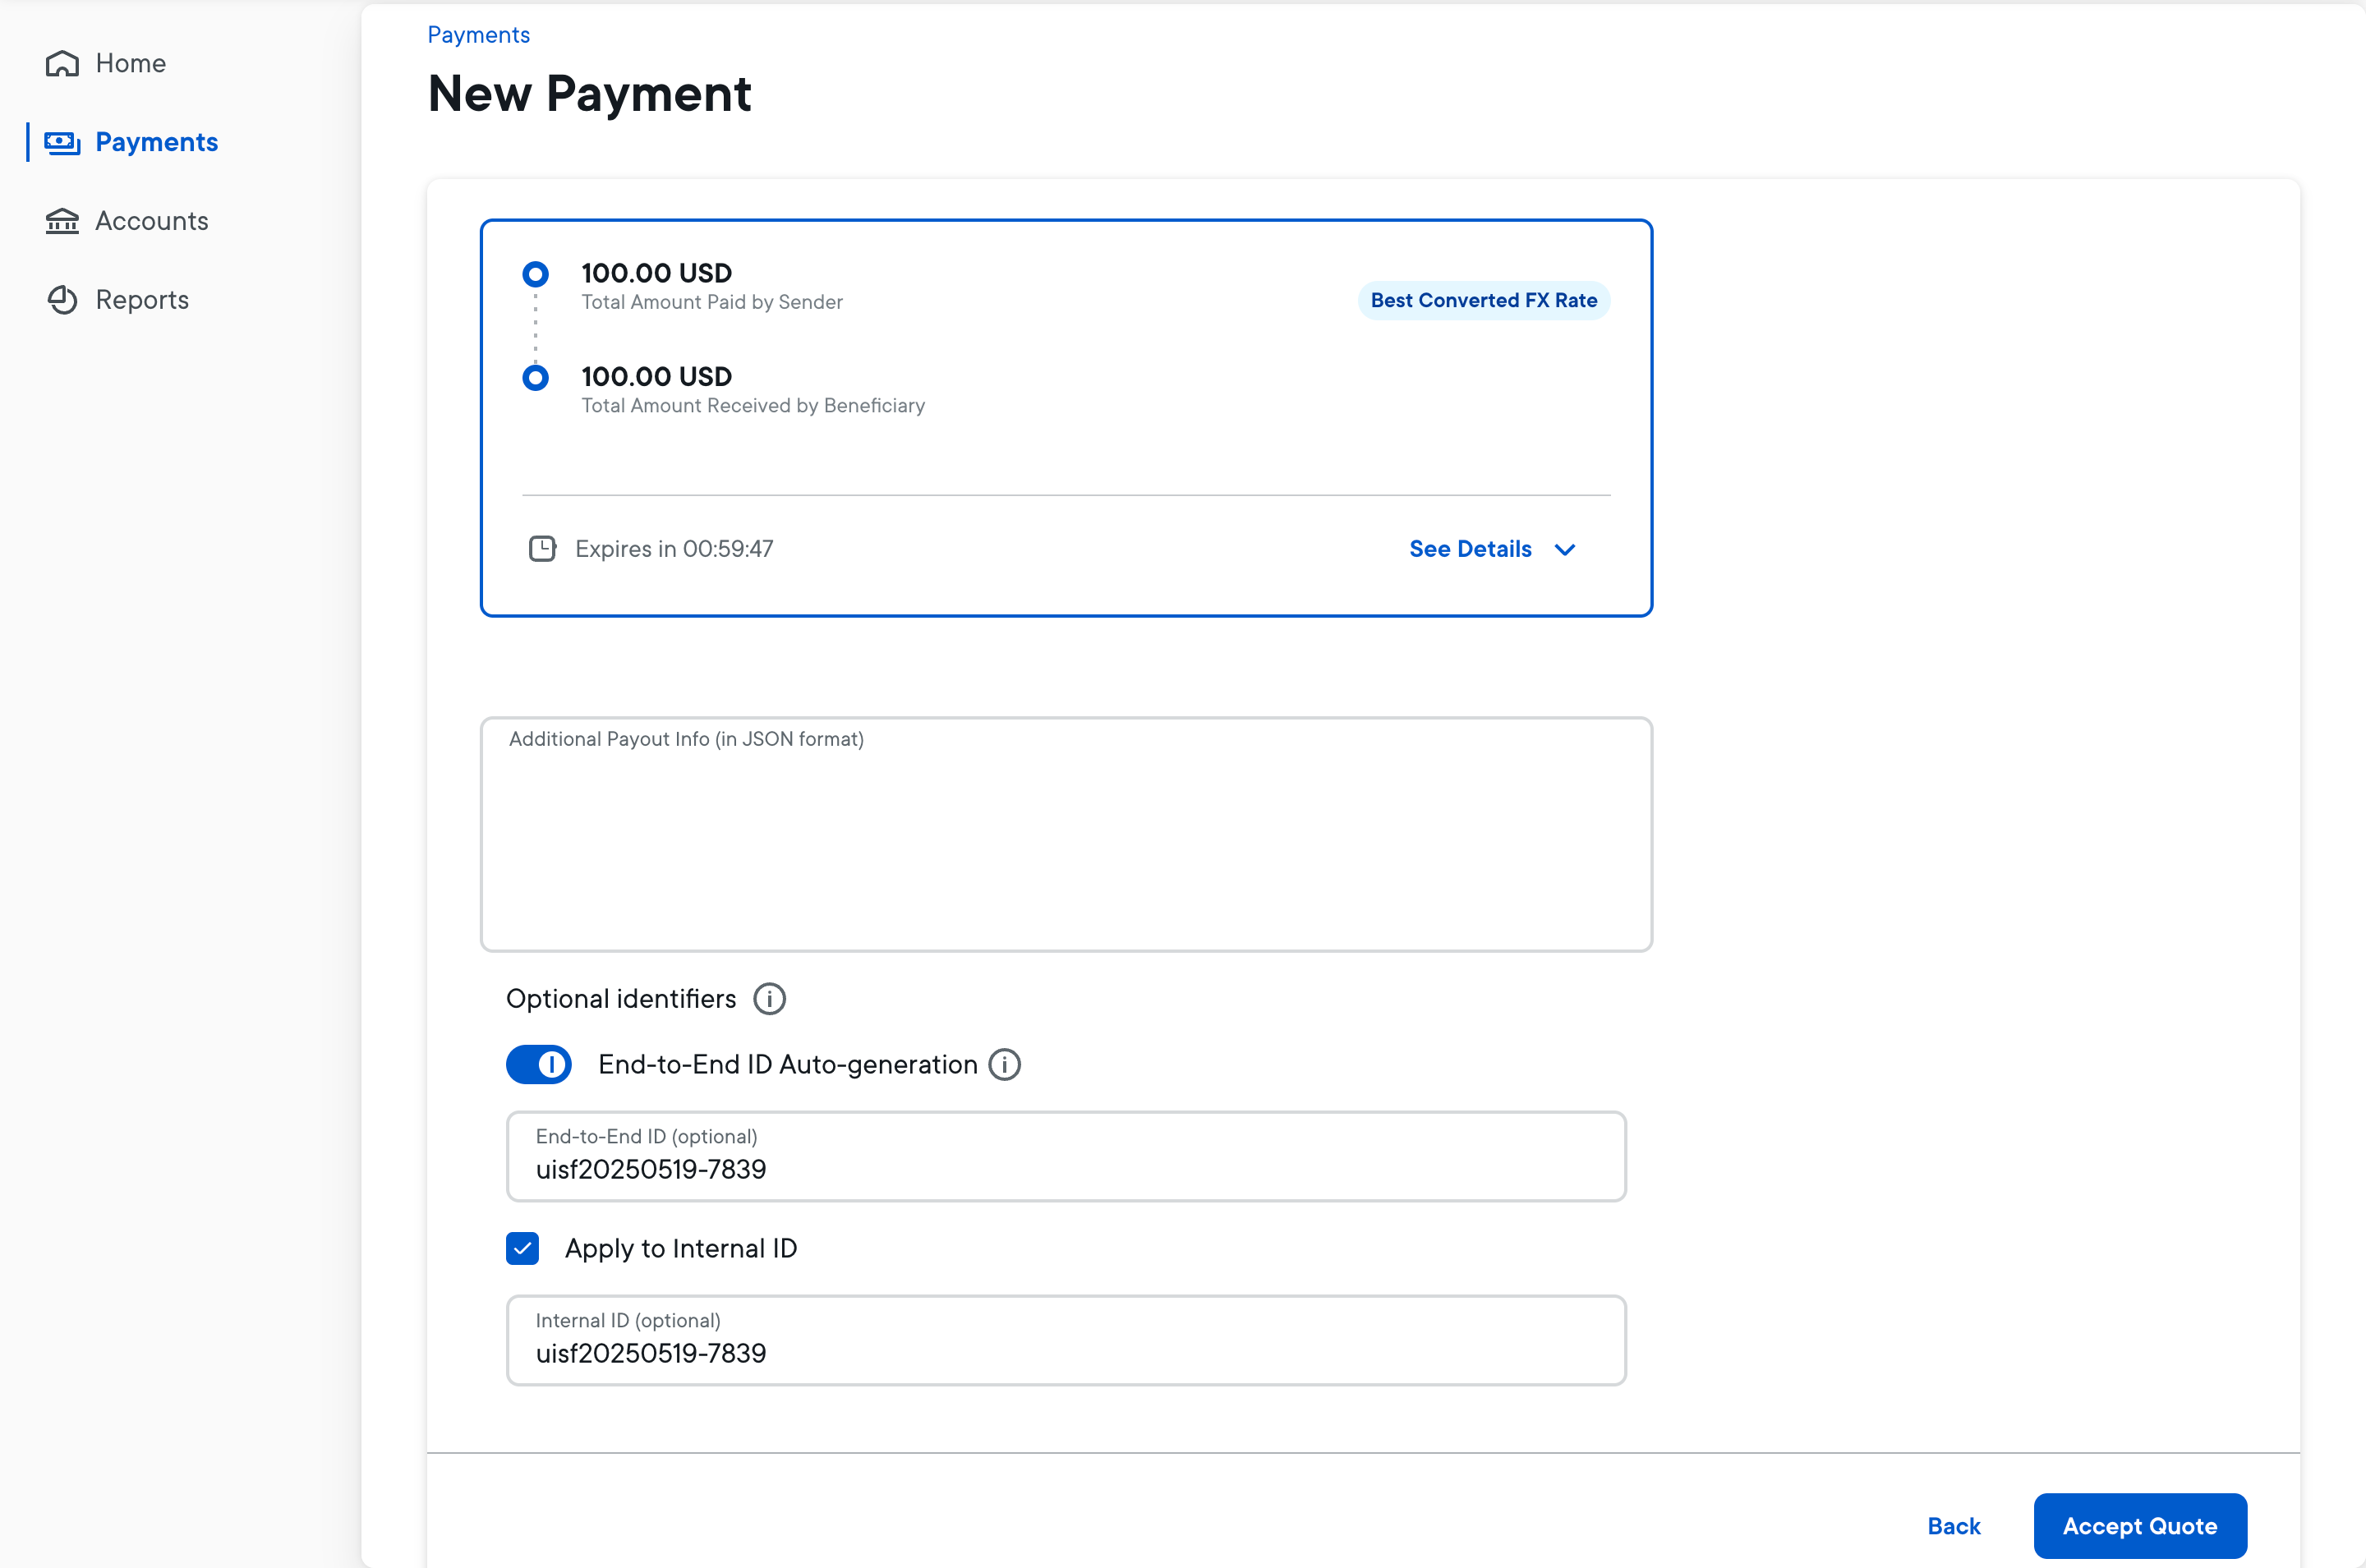Expand See Details for the quote

tap(1470, 549)
